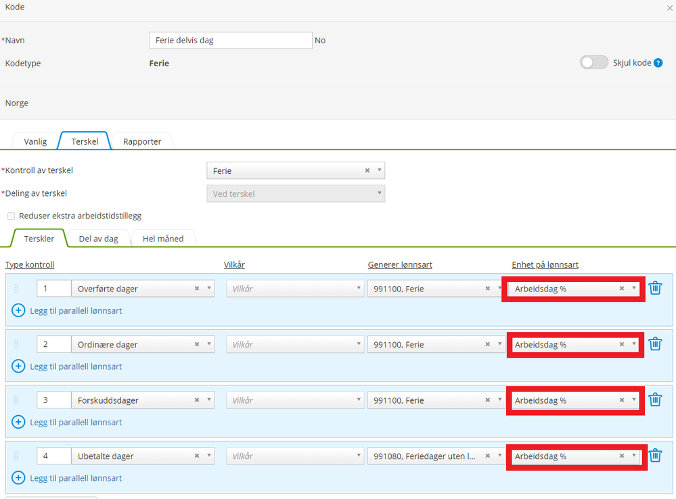Open the Rapporter tab
Viewport: 676px width, 499px height.
pos(142,141)
